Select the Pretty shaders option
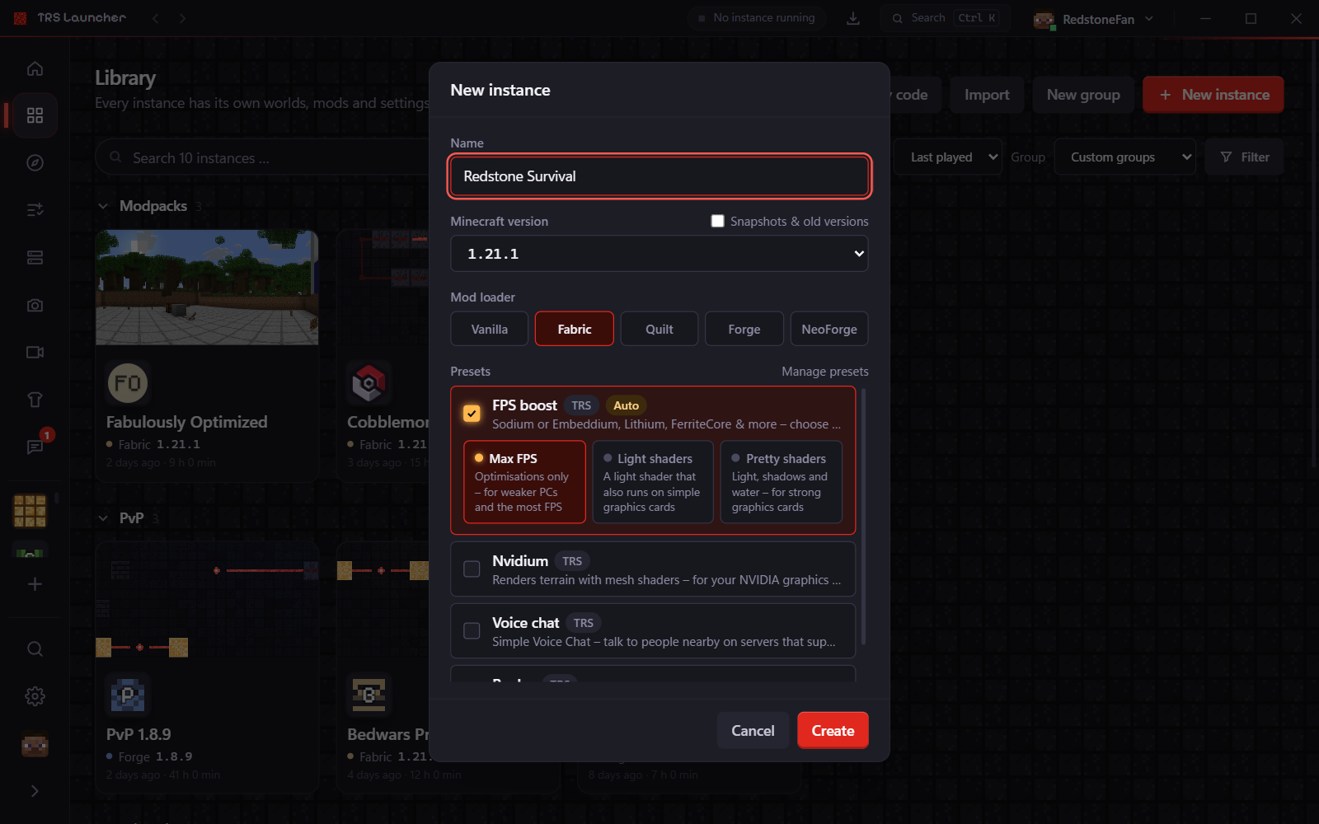This screenshot has width=1319, height=824. [782, 482]
